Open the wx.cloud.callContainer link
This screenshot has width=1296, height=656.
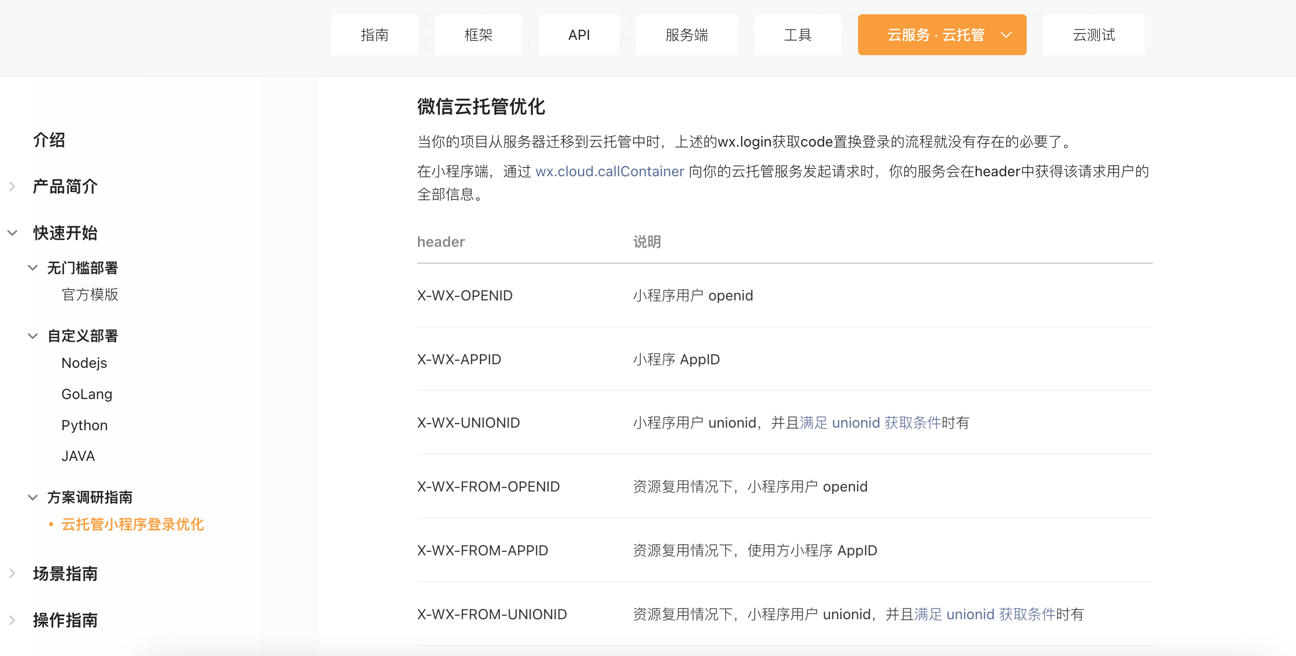point(609,171)
